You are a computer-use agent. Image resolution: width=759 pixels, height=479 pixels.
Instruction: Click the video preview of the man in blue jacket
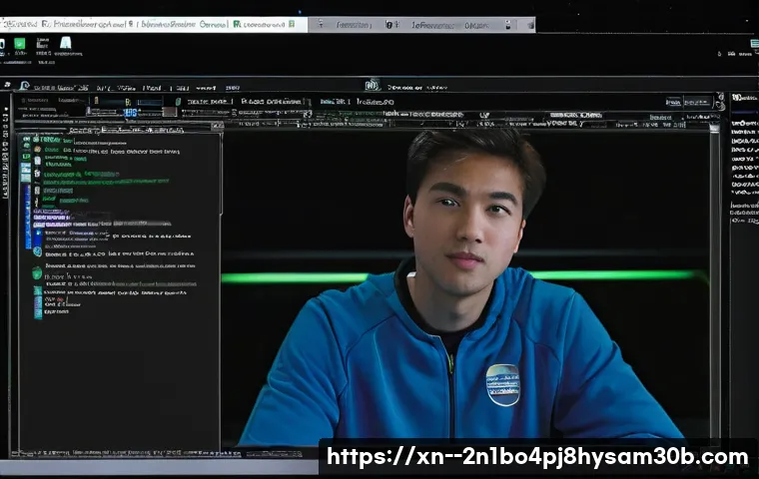465,285
